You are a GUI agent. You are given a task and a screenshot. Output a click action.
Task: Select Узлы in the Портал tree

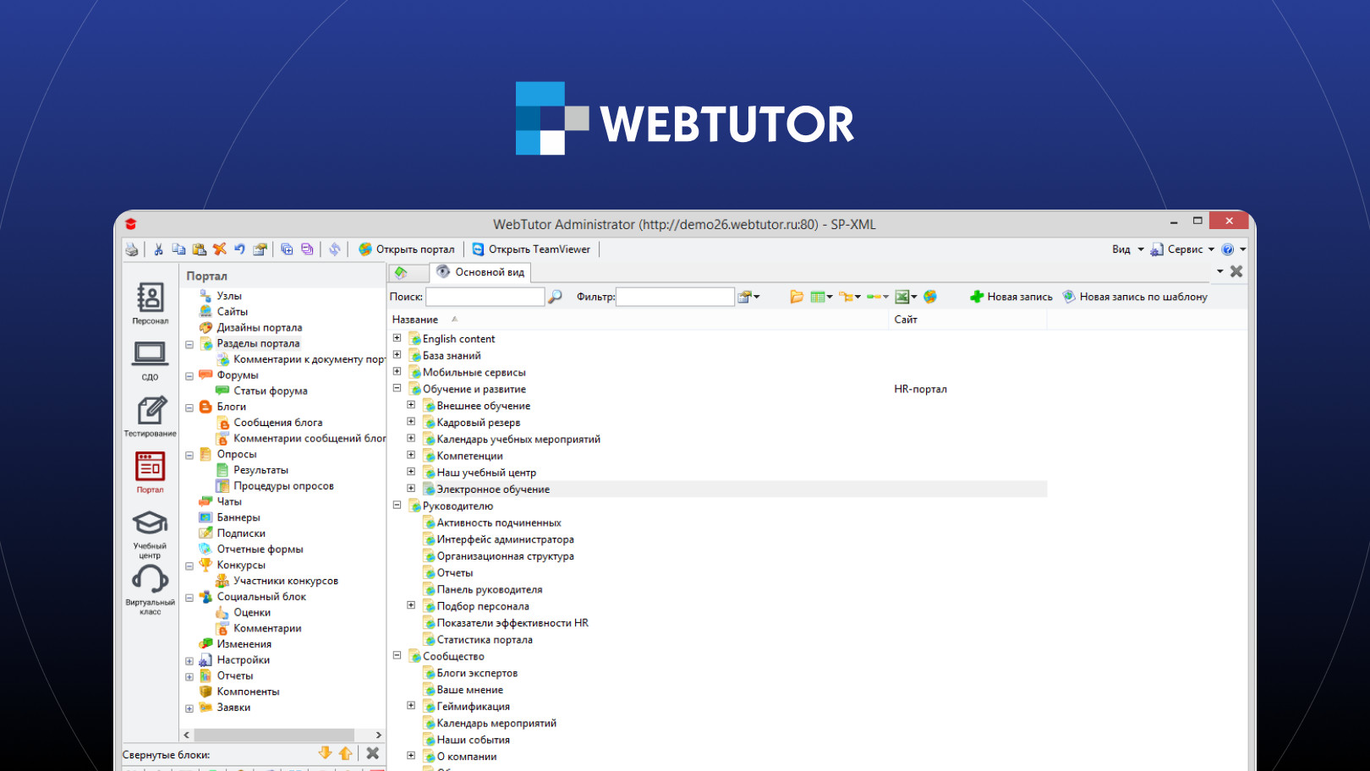pos(228,296)
